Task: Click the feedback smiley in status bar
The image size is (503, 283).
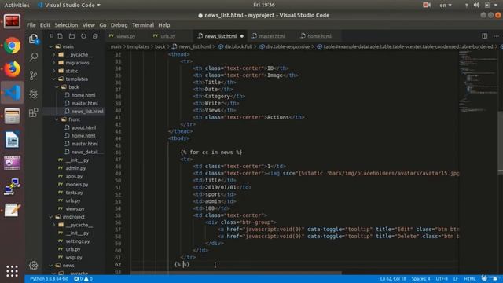Action: 484,278
